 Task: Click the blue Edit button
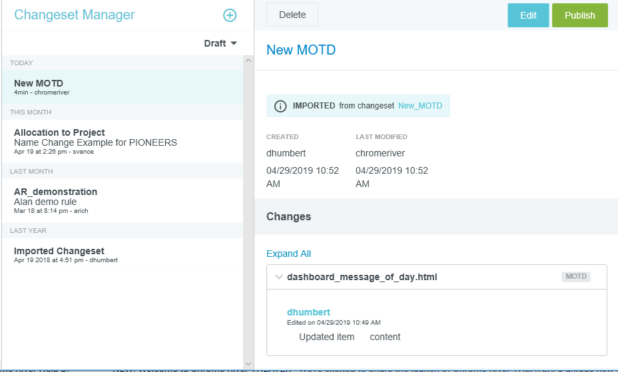click(528, 15)
